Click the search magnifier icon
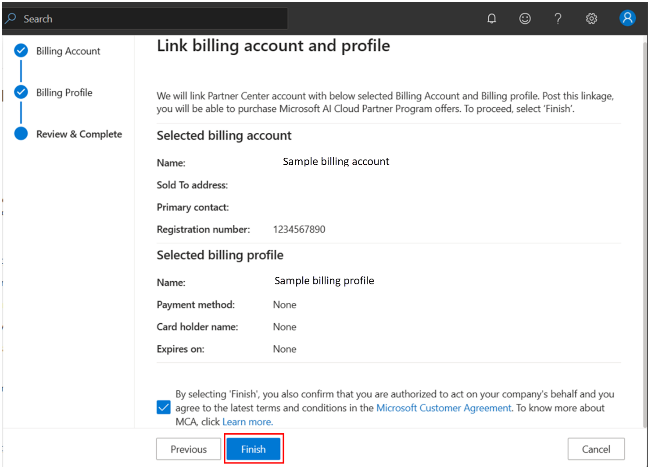The image size is (648, 467). tap(11, 18)
